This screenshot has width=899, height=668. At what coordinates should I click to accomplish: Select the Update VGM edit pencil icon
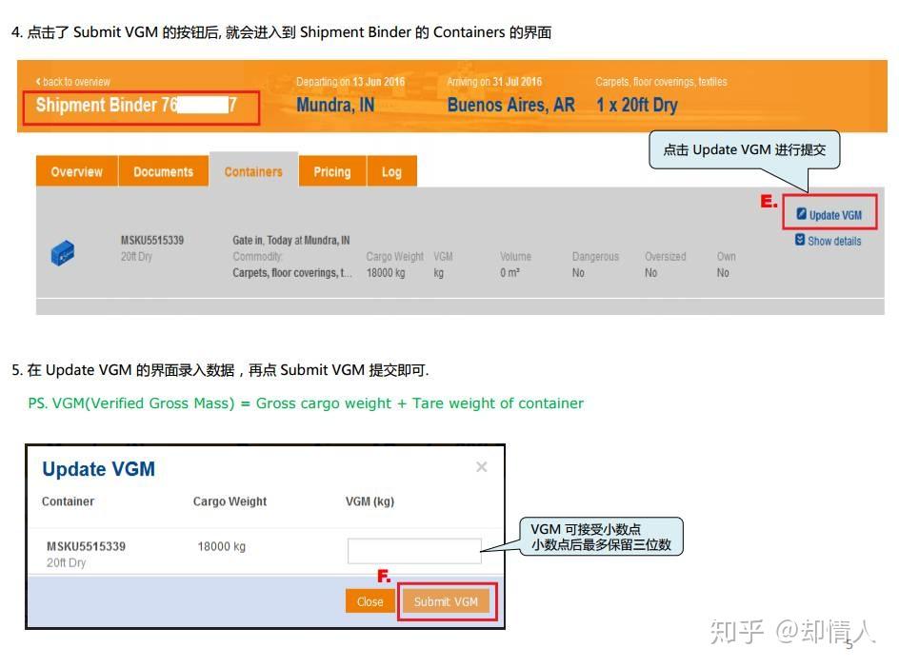click(x=803, y=215)
